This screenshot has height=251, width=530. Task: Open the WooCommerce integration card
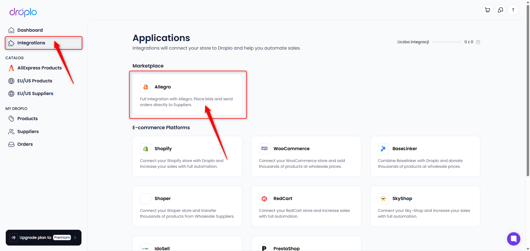click(306, 156)
